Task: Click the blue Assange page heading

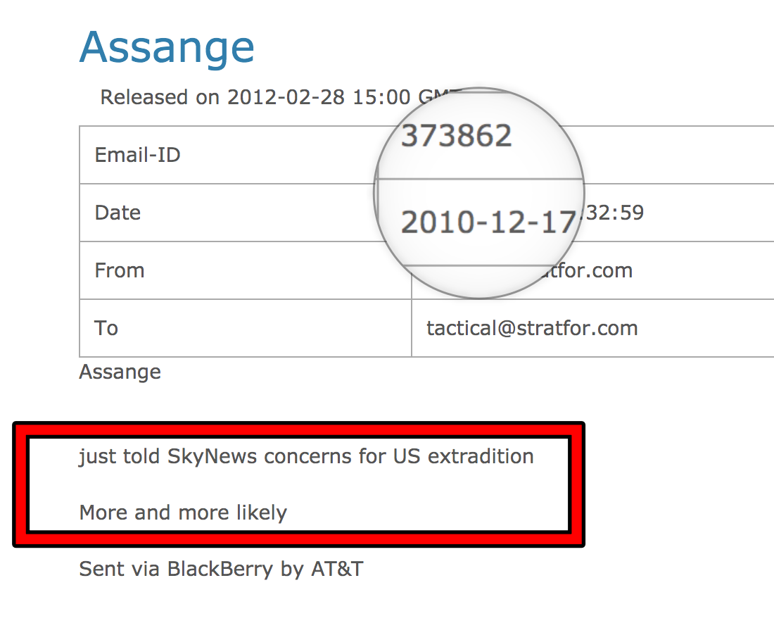Action: coord(167,48)
